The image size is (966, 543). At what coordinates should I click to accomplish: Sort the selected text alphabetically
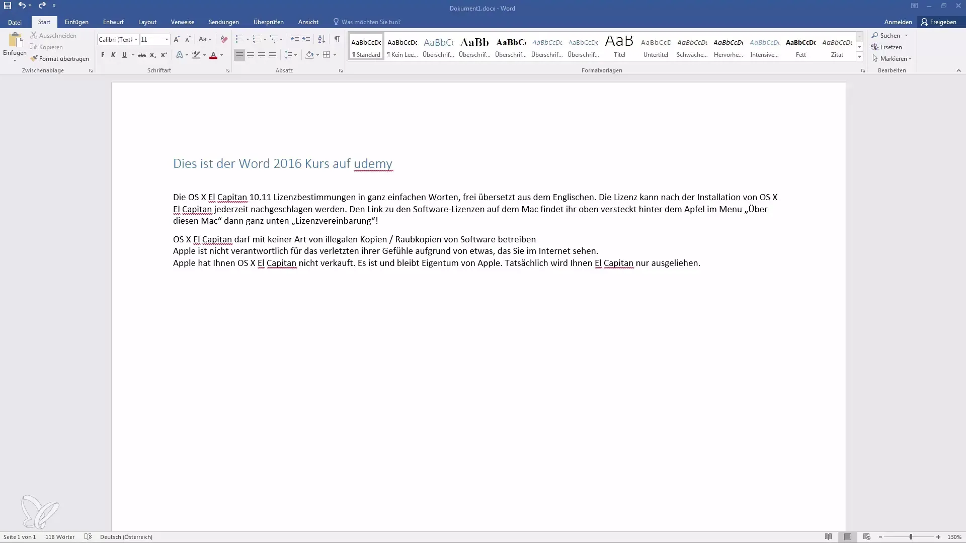pyautogui.click(x=321, y=39)
